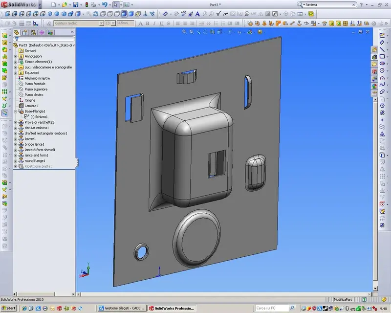This screenshot has width=391, height=313.
Task: Toggle Shaded With Edges display mode
Action: tap(124, 14)
